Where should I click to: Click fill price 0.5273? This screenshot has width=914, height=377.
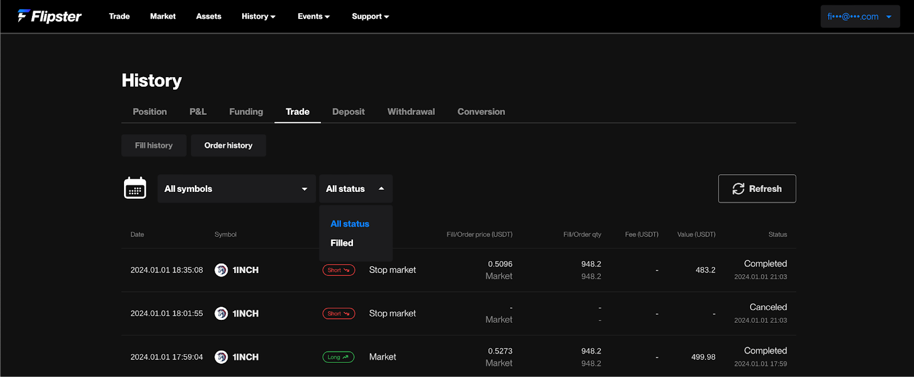500,351
